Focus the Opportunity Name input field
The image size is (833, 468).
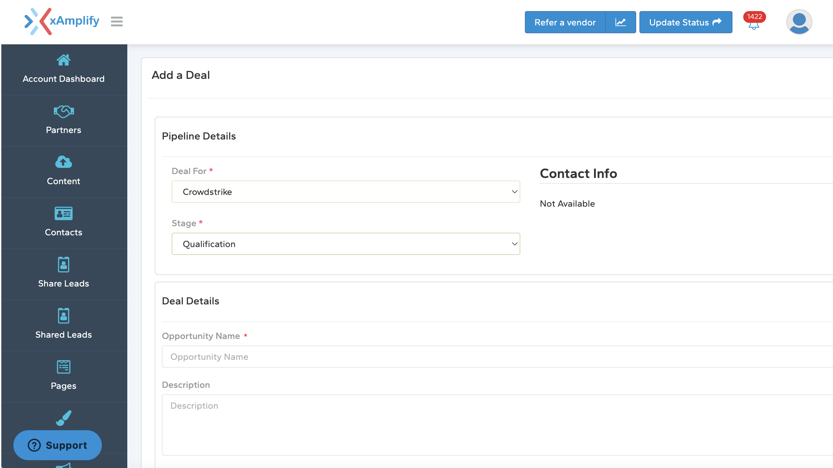point(496,357)
